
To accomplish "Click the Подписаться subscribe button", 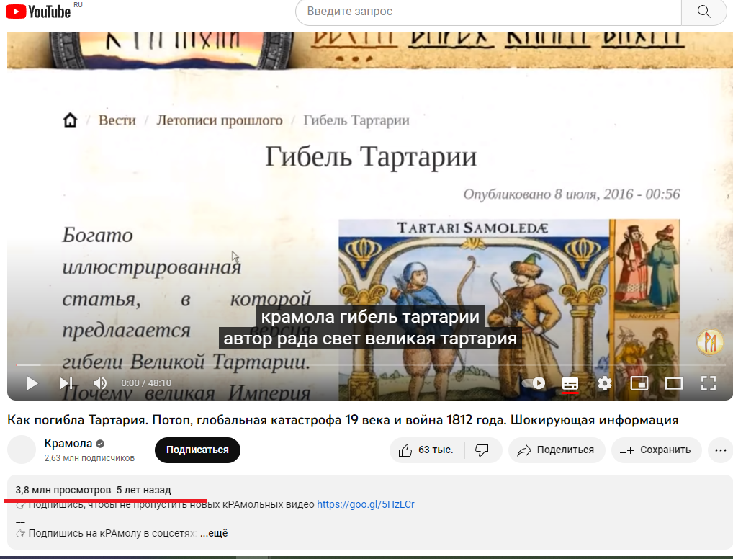I will [197, 450].
